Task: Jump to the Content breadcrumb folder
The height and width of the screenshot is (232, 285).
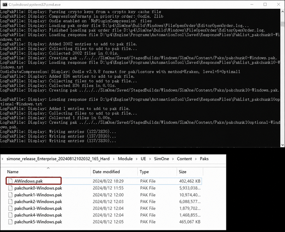Action: click(184, 159)
